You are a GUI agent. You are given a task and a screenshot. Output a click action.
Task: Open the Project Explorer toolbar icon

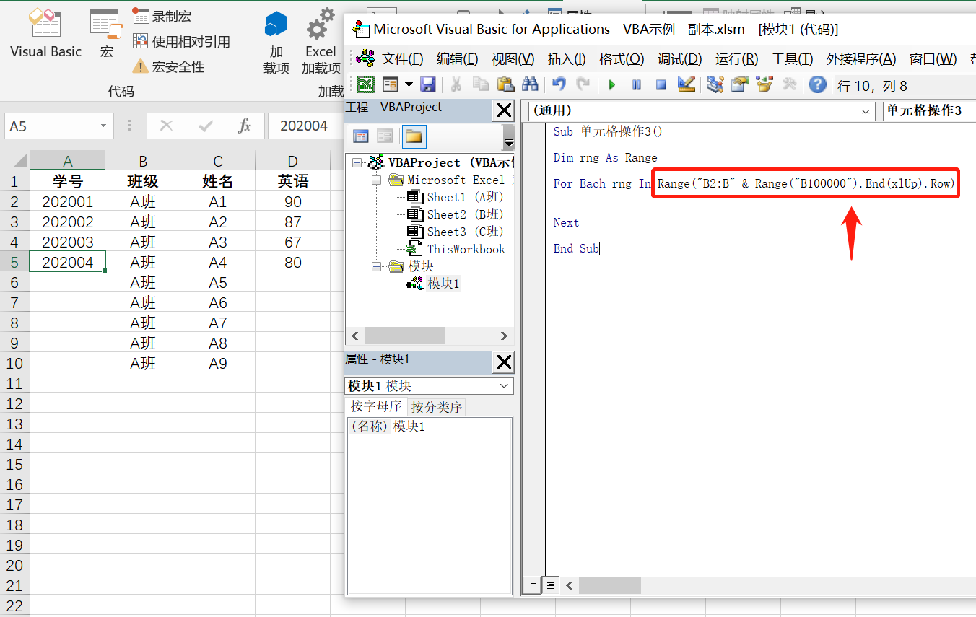715,84
